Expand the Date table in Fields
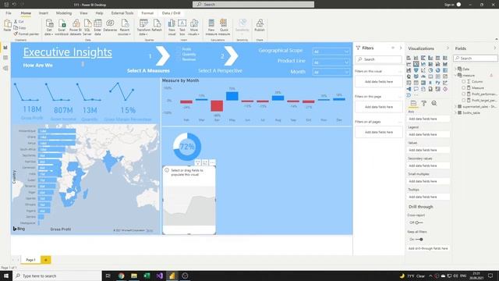499x281 pixels. [x=455, y=69]
